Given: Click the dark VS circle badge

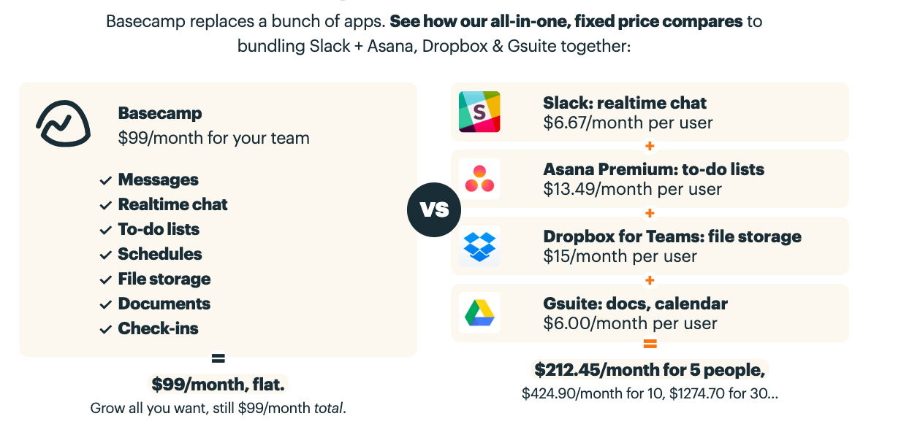Looking at the screenshot, I should tap(434, 210).
